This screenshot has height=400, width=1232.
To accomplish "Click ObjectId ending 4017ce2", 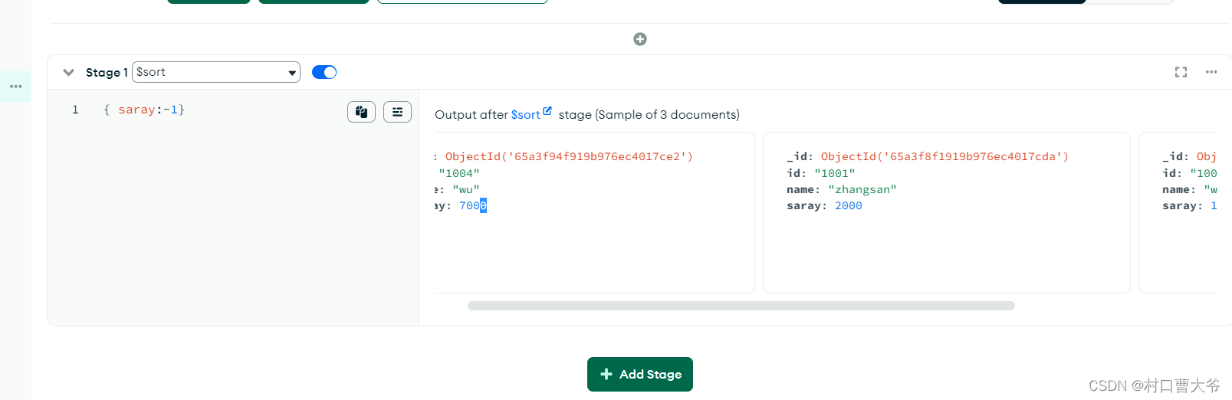I will (x=569, y=156).
